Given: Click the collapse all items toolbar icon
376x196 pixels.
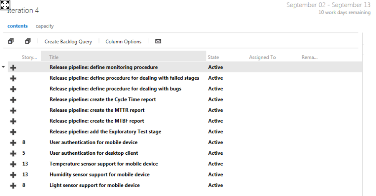Looking at the screenshot, I should [28, 41].
